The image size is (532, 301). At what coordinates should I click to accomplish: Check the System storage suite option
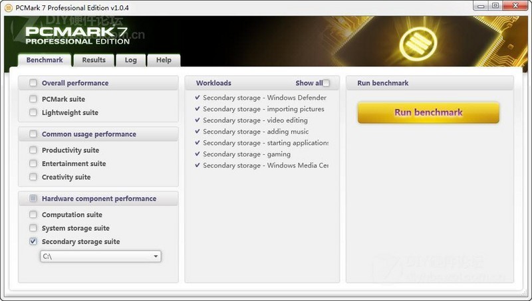tap(33, 228)
